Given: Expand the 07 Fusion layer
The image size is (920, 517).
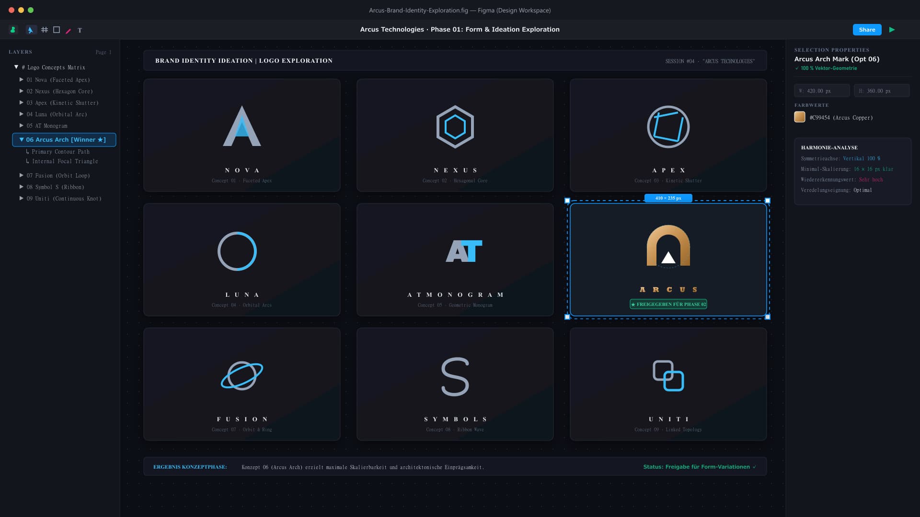Looking at the screenshot, I should pos(22,175).
